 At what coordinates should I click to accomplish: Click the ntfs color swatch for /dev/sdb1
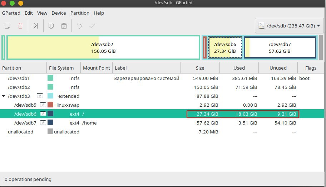click(x=50, y=78)
